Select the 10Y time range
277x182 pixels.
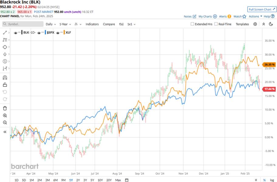pos(100,180)
